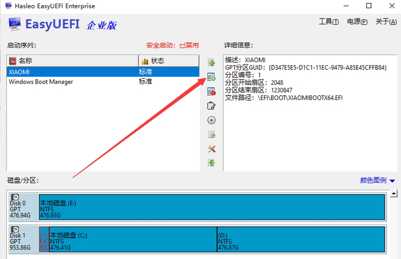The height and width of the screenshot is (259, 401).
Task: Click the 描述: XIAOMI detail line
Action: 245,60
